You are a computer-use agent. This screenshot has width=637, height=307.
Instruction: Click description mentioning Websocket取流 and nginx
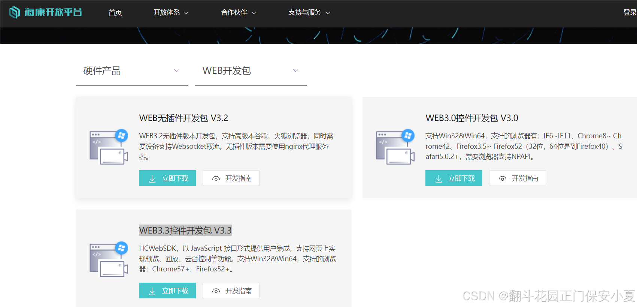tap(236, 146)
